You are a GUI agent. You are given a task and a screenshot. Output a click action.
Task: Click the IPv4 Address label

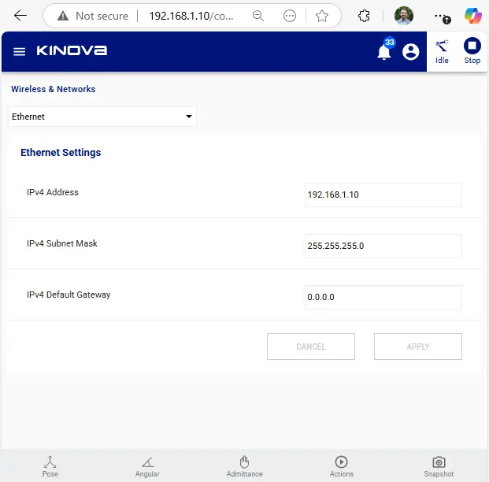pos(53,192)
